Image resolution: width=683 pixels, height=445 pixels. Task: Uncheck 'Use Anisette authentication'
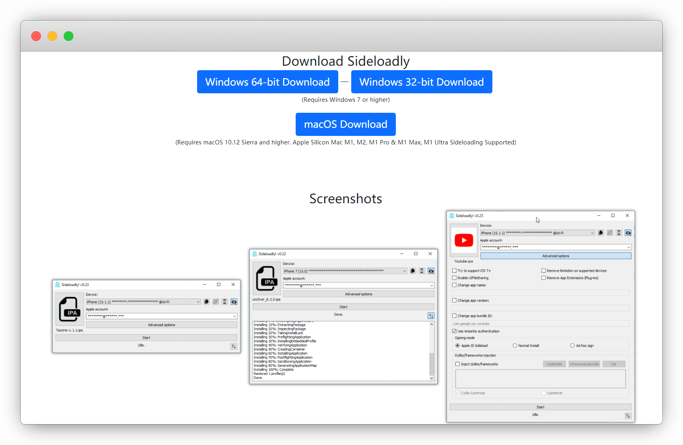pos(454,331)
